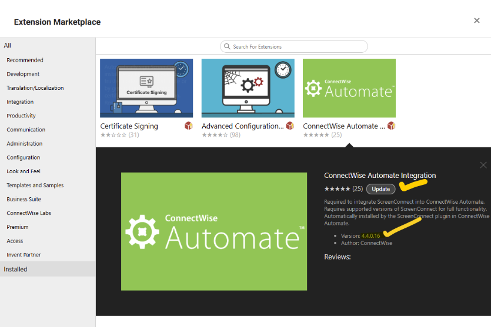Open the Translation/Localization category
This screenshot has height=327, width=491.
click(35, 88)
